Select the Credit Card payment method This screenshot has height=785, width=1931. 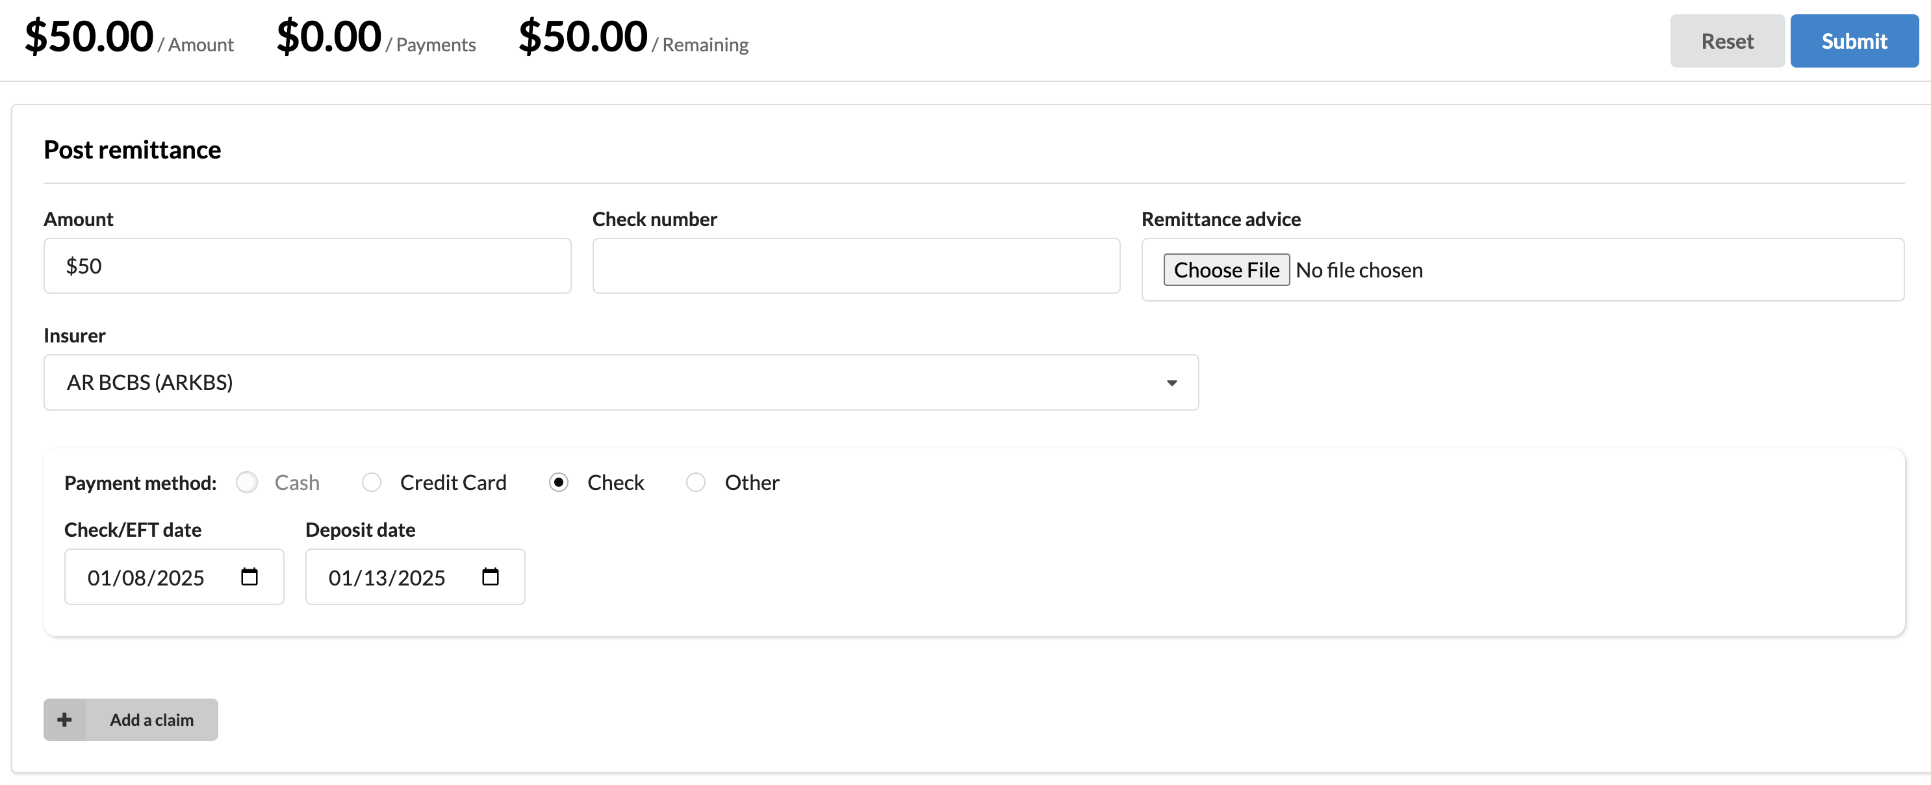click(372, 482)
